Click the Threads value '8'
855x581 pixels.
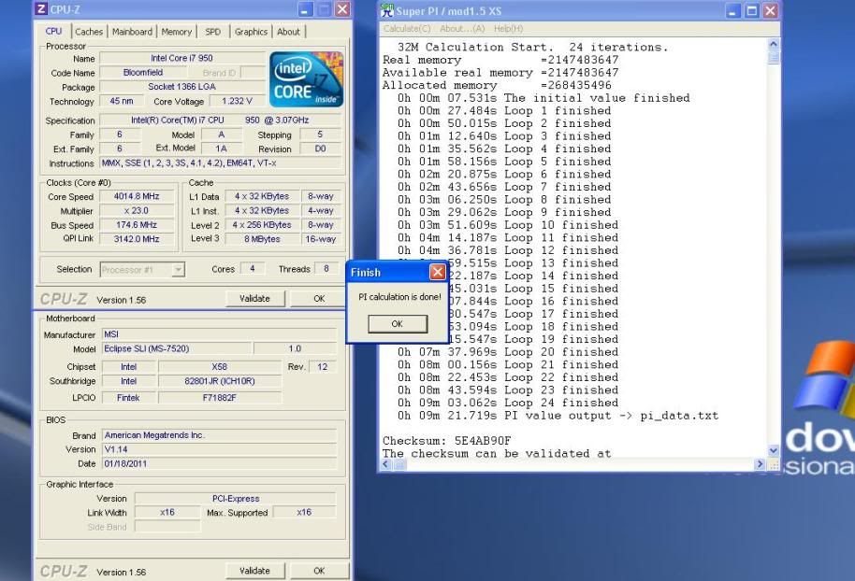click(x=326, y=268)
